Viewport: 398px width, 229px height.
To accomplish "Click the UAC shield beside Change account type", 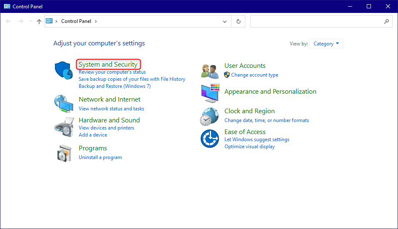I will [x=227, y=75].
